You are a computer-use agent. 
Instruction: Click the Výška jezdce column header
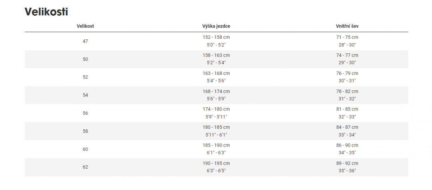(216, 26)
